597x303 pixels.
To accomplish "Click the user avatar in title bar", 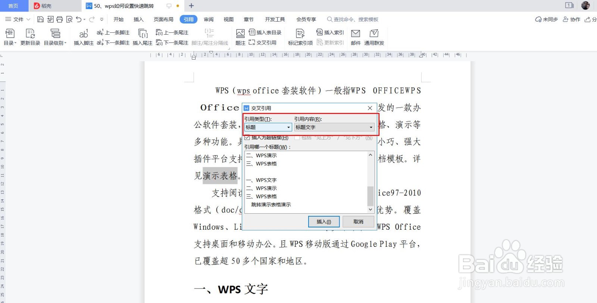I will (585, 6).
